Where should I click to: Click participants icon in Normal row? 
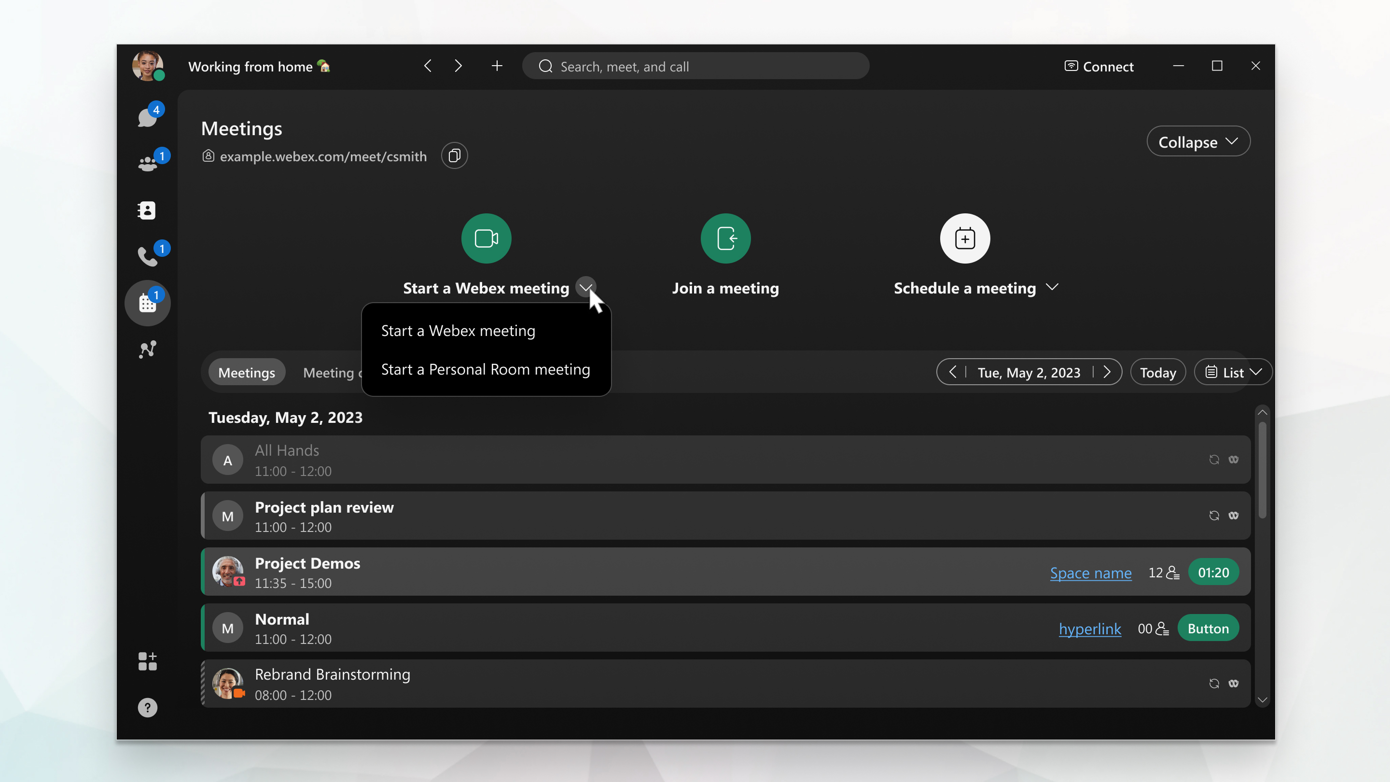pyautogui.click(x=1162, y=628)
